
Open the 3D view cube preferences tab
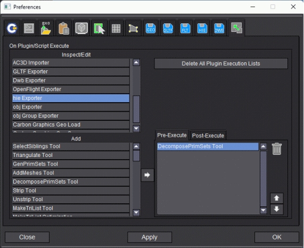click(81, 29)
